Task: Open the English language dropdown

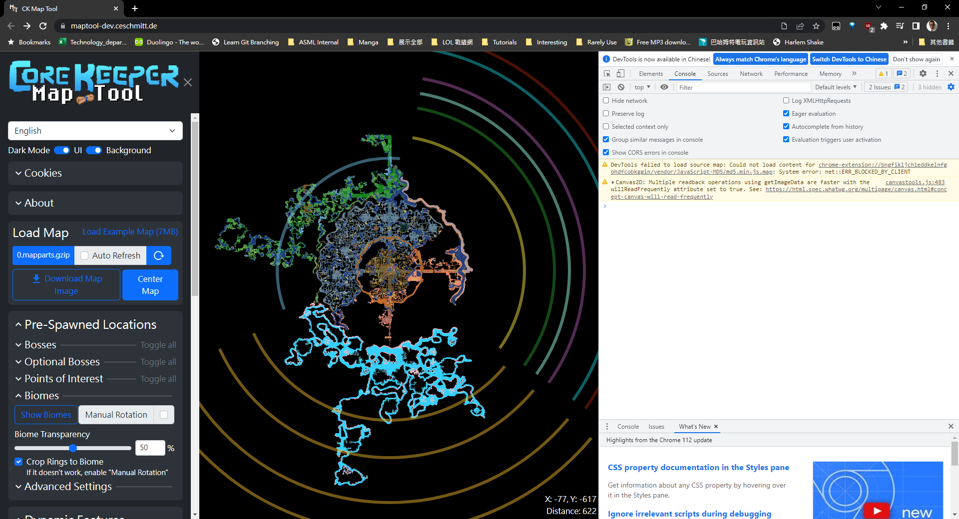Action: (95, 130)
